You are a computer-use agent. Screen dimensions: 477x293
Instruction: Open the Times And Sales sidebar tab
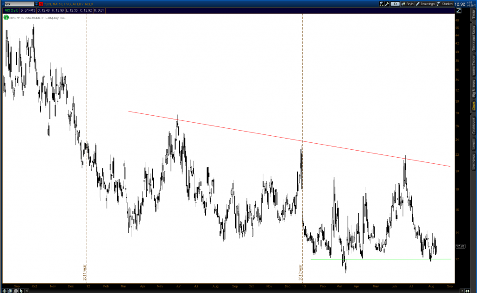click(x=474, y=38)
